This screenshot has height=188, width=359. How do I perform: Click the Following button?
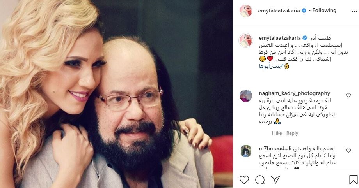click(x=324, y=11)
